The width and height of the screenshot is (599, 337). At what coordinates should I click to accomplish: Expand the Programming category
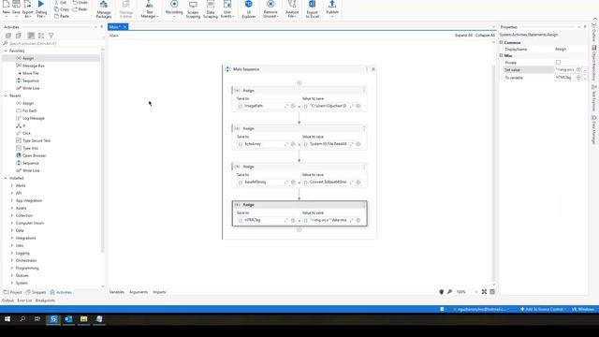click(x=12, y=268)
